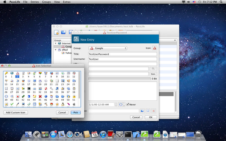Click the Title field with TestUserPassword
This screenshot has width=226, height=141.
click(x=123, y=54)
